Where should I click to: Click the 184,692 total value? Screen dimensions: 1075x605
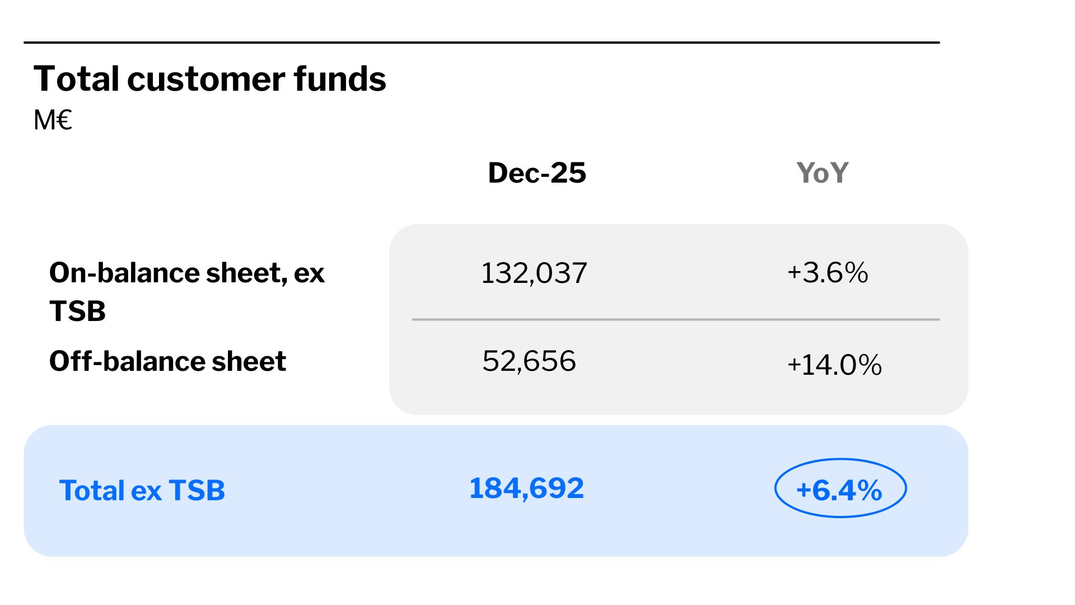(526, 488)
